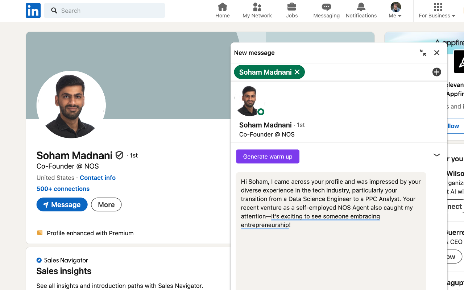Viewport: 464px width, 290px height.
Task: Click the search magnifier icon
Action: click(54, 11)
